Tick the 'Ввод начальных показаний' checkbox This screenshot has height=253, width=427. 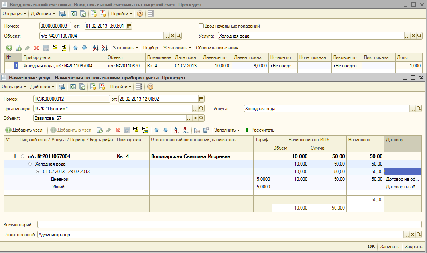click(201, 26)
